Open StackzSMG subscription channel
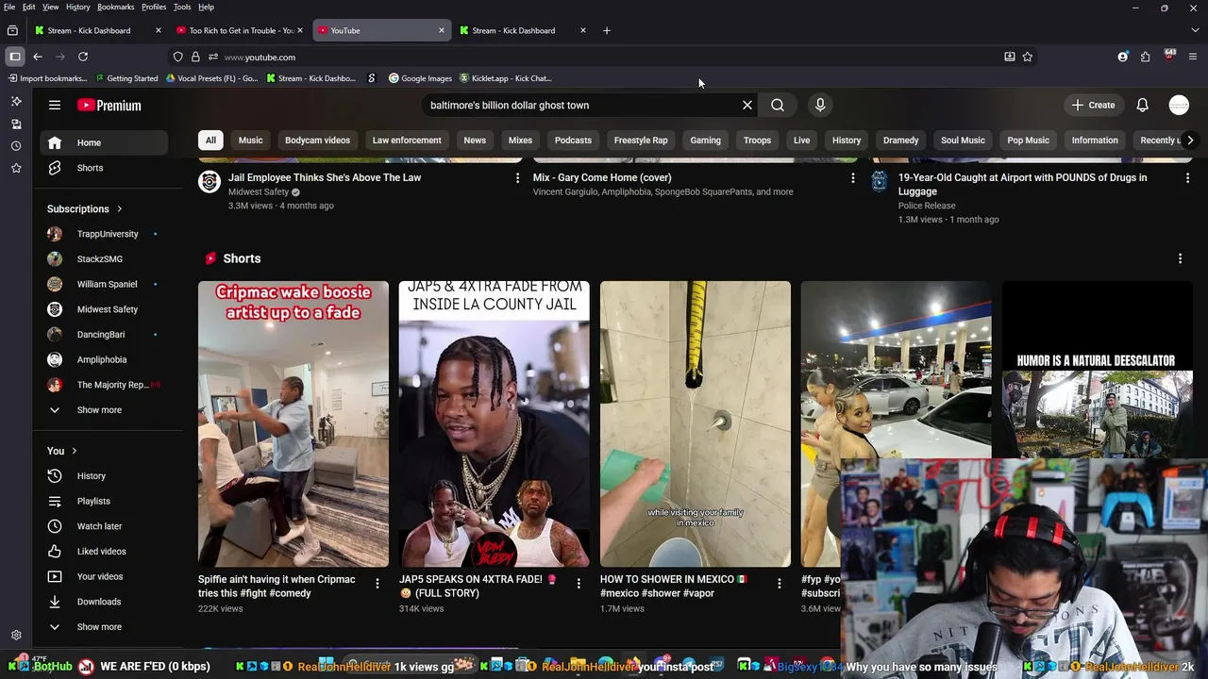1208x679 pixels. point(104,259)
